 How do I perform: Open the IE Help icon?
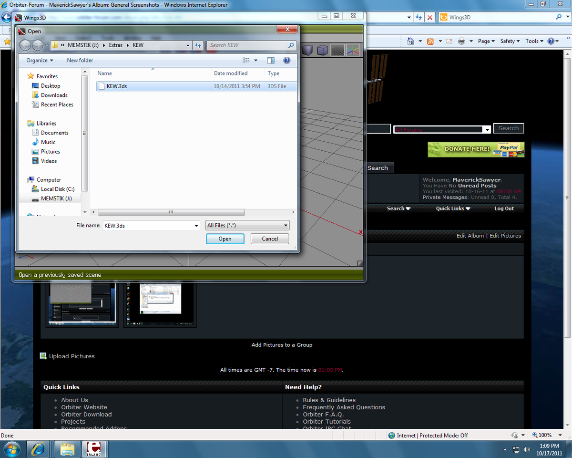coord(551,41)
